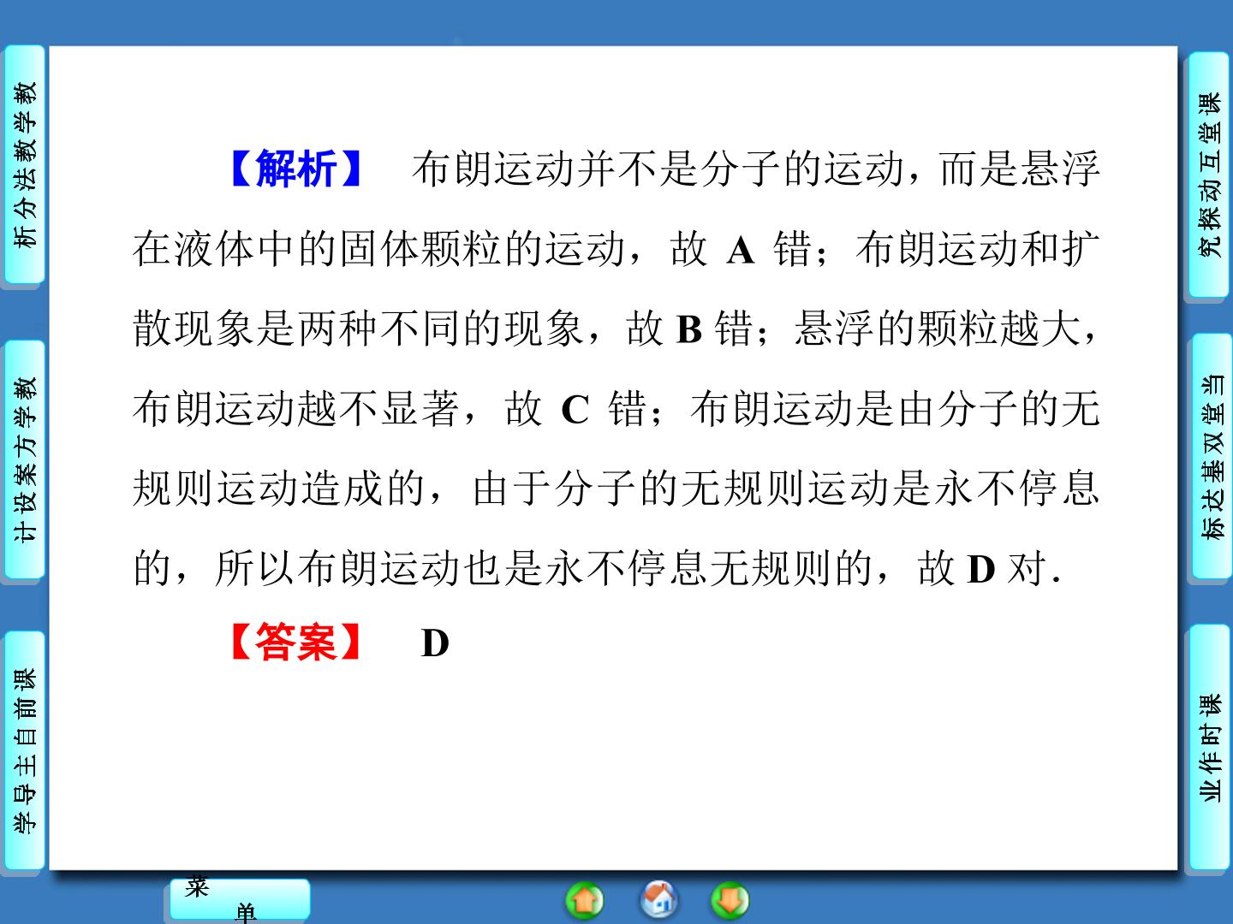1233x924 pixels.
Task: Click the bold D before 对
Action: point(981,569)
